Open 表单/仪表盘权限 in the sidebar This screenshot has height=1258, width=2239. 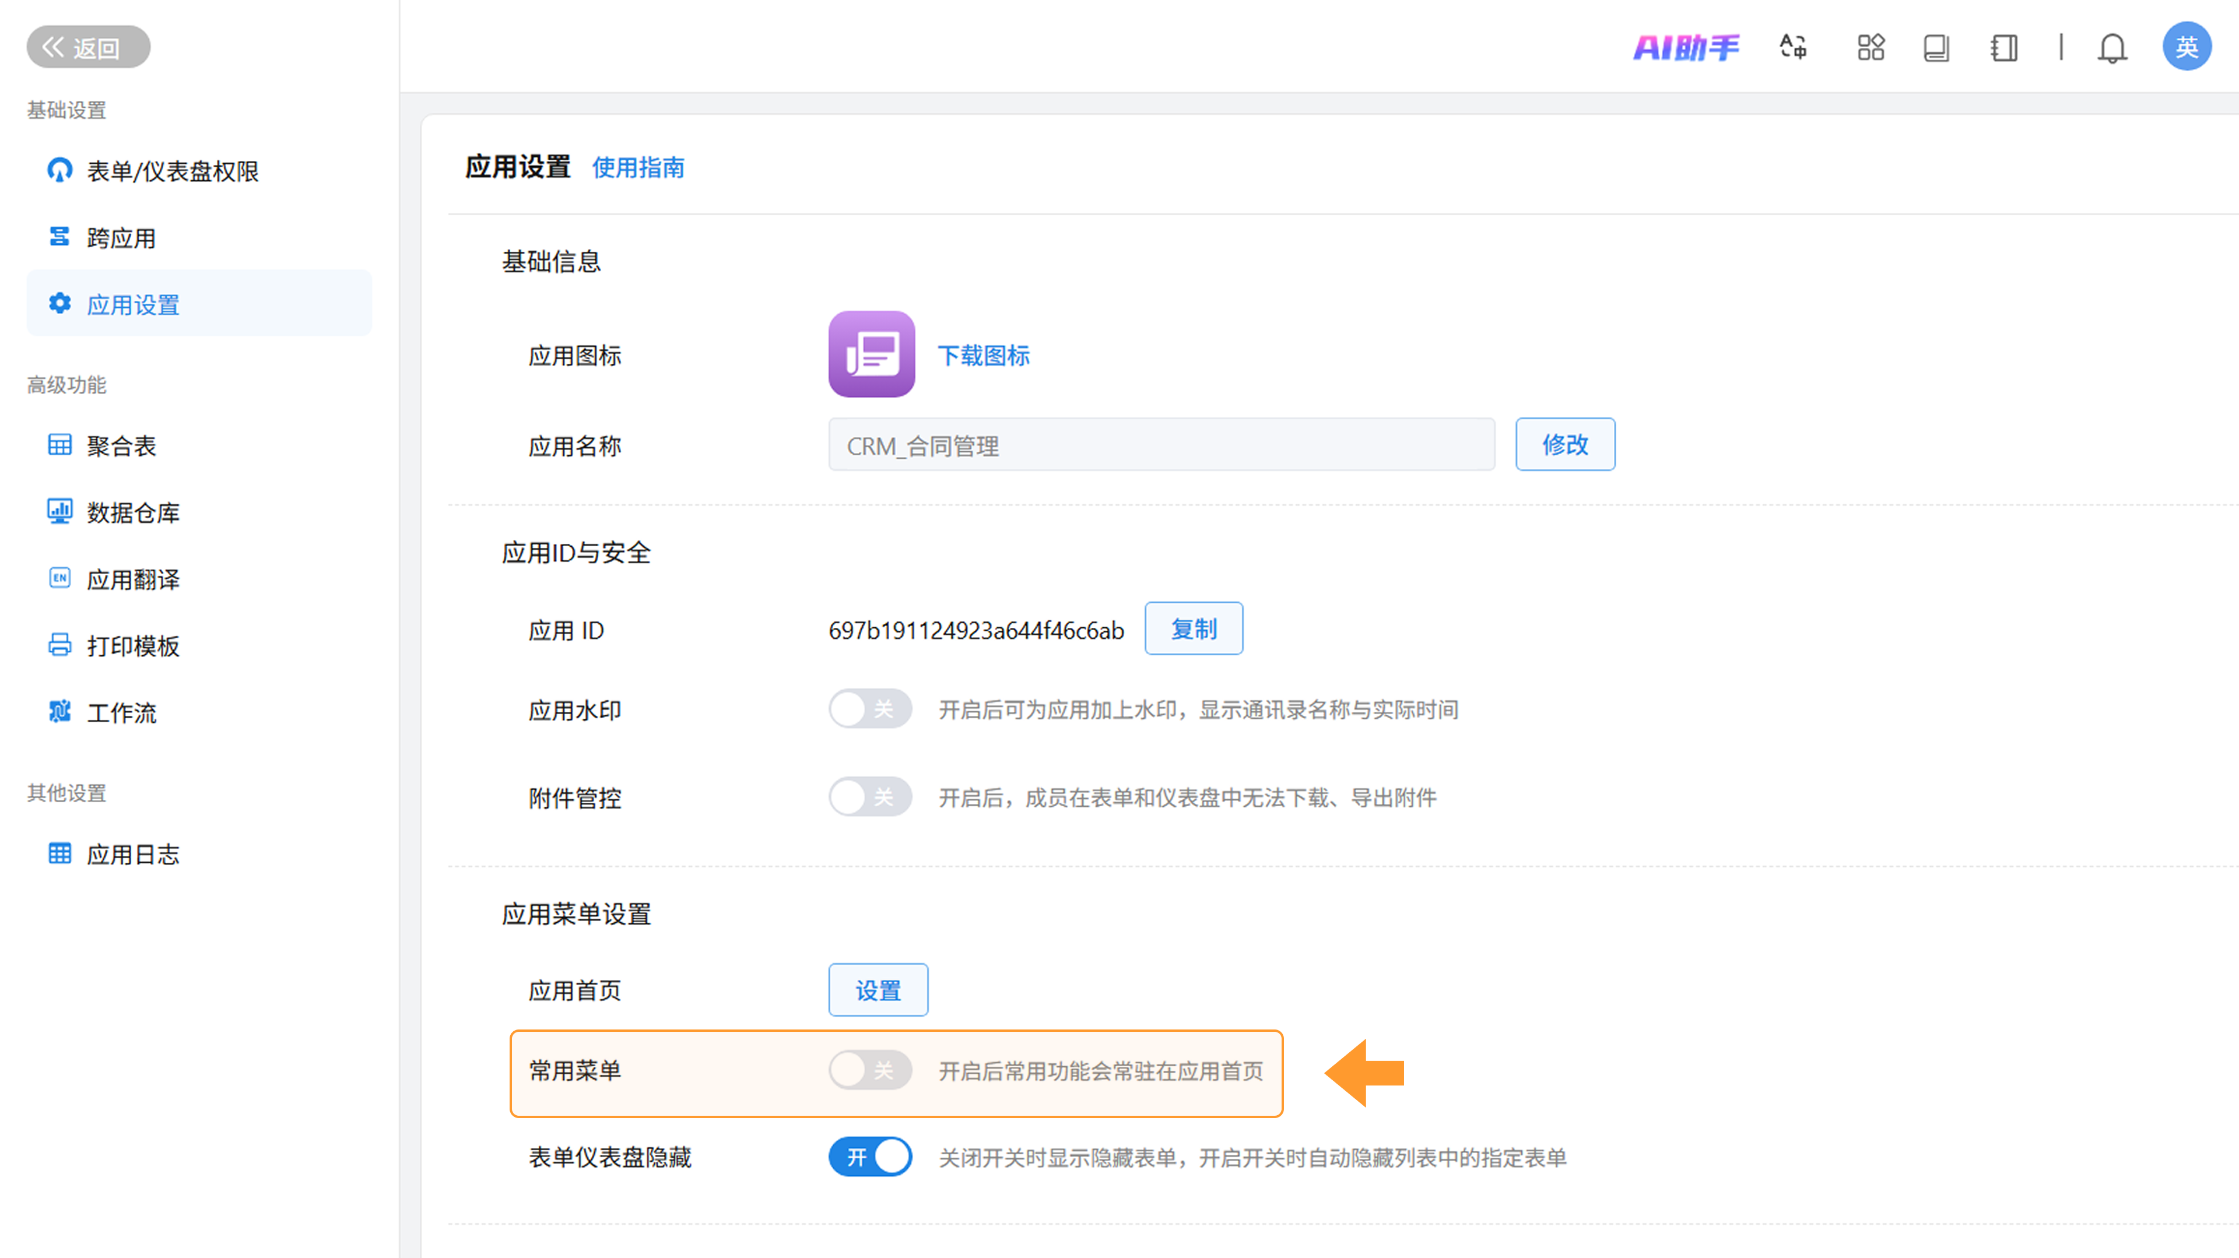point(172,171)
